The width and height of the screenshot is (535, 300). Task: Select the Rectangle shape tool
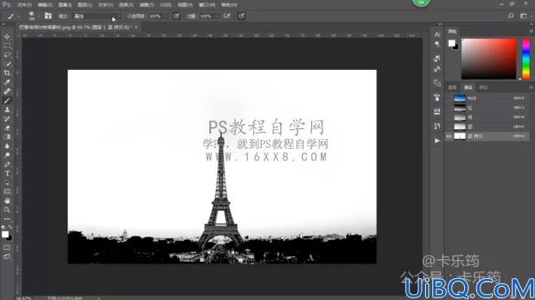pyautogui.click(x=7, y=192)
